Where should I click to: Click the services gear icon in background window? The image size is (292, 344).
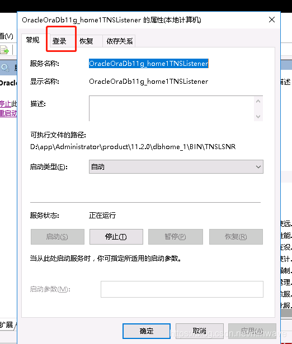coord(5,68)
